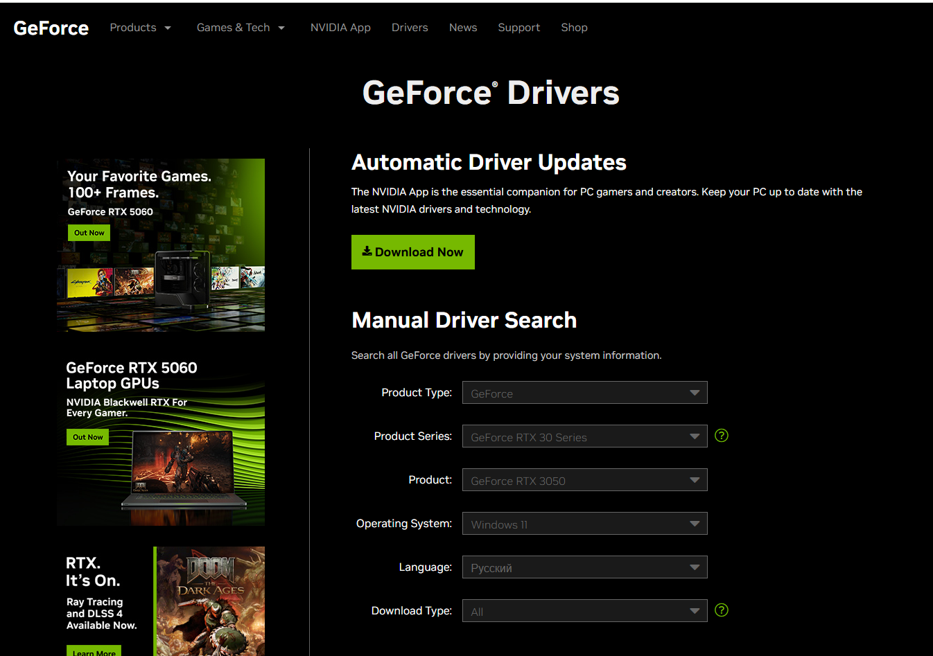This screenshot has height=656, width=933.
Task: Click help icon next to Product Series
Action: 722,436
